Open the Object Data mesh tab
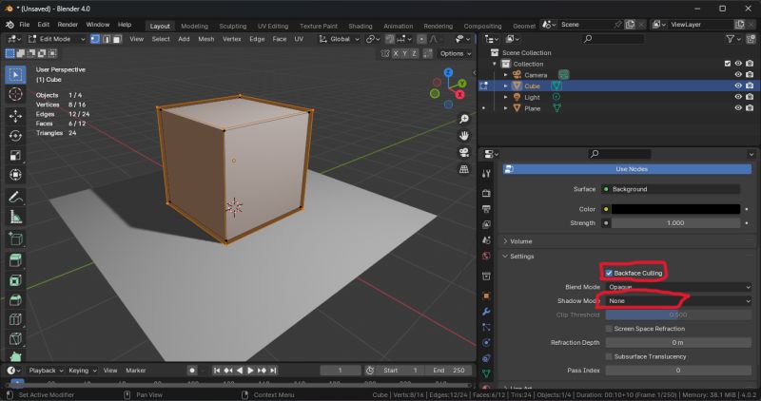The width and height of the screenshot is (761, 401). coord(486,373)
